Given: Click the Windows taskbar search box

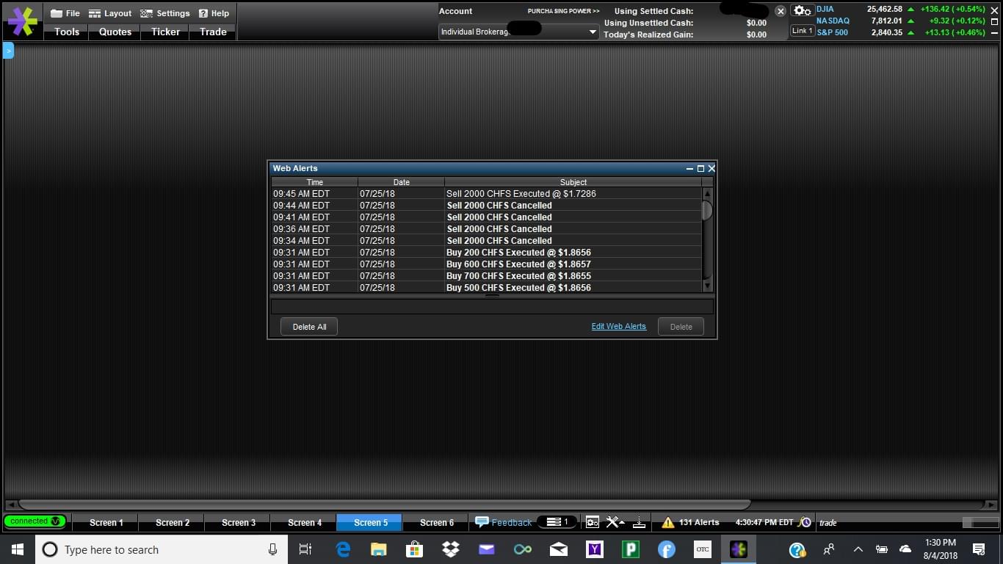Looking at the screenshot, I should [x=162, y=549].
